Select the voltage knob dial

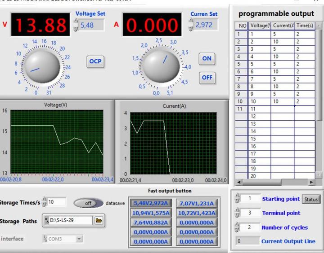[42, 66]
